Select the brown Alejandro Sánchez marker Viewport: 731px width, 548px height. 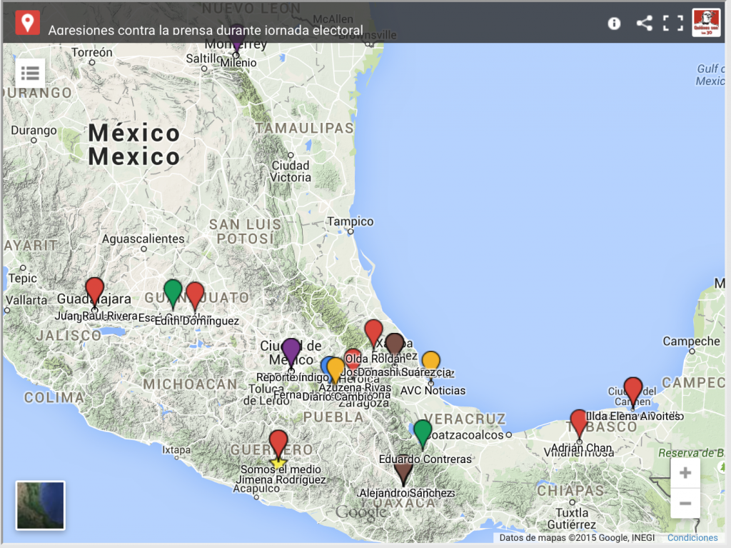403,469
